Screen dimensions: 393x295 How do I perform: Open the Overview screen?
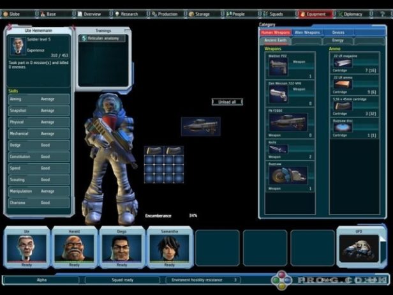(92, 14)
